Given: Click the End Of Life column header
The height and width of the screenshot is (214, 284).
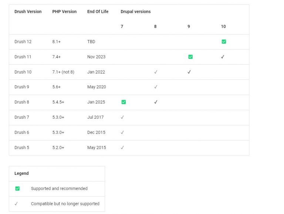Looking at the screenshot, I should click(98, 12).
